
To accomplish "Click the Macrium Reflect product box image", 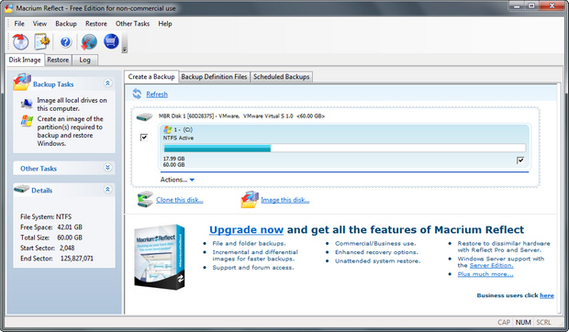I will pos(160,257).
